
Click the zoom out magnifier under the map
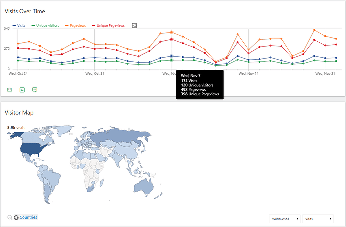pos(10,217)
